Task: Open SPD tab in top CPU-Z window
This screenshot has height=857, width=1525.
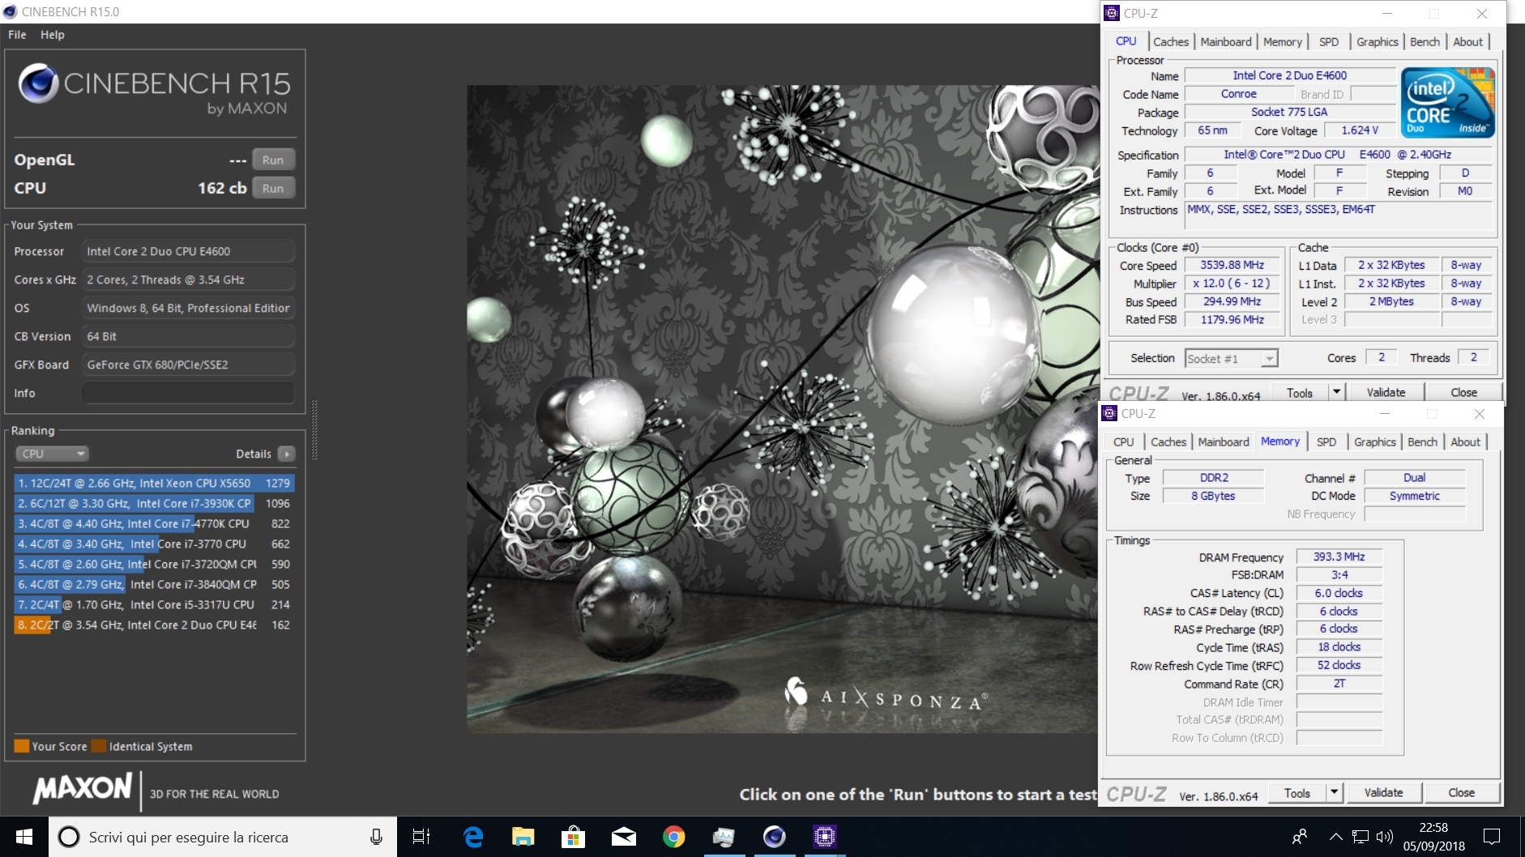Action: (1329, 42)
